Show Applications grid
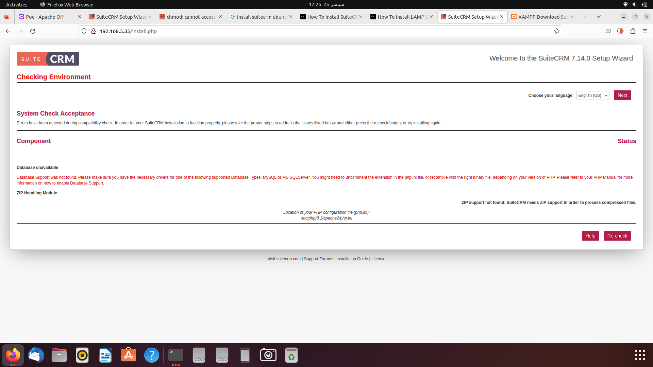The height and width of the screenshot is (367, 653). [640, 355]
